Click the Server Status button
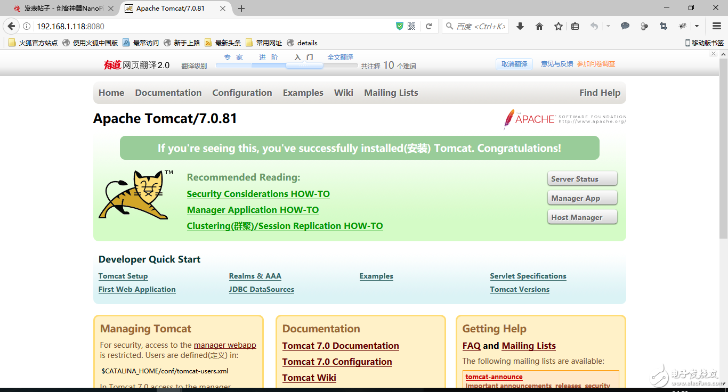 coord(582,179)
